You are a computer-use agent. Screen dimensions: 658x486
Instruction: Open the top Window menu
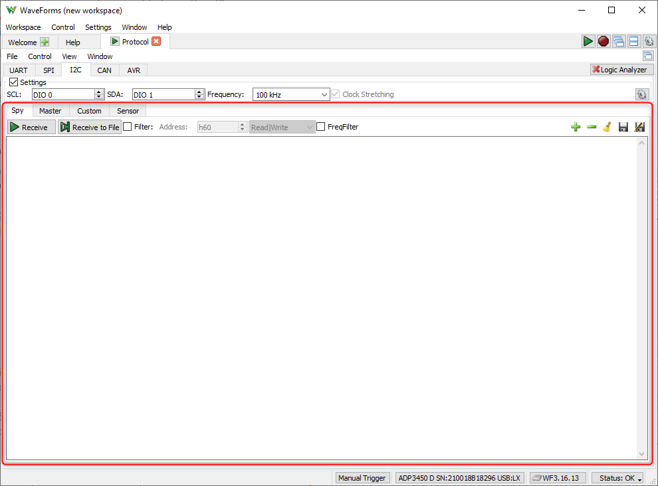[134, 27]
